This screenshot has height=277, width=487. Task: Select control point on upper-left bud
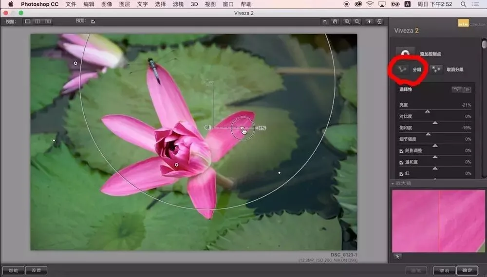pyautogui.click(x=75, y=63)
